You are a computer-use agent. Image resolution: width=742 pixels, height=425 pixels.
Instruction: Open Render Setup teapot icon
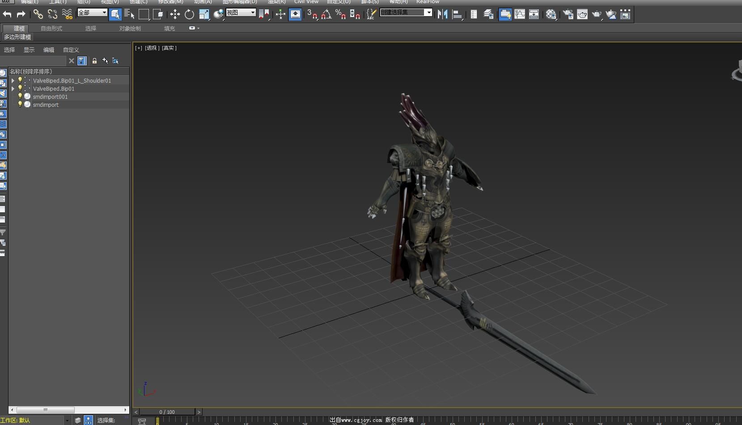[x=568, y=14]
